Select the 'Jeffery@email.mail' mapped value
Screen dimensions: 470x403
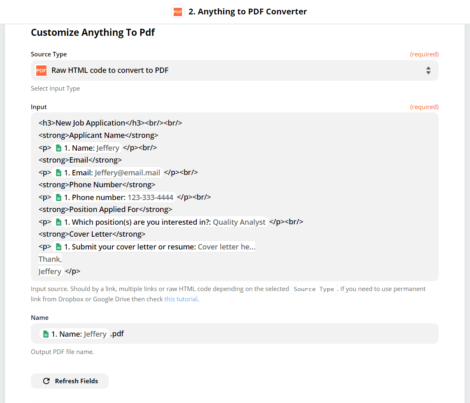(x=127, y=172)
